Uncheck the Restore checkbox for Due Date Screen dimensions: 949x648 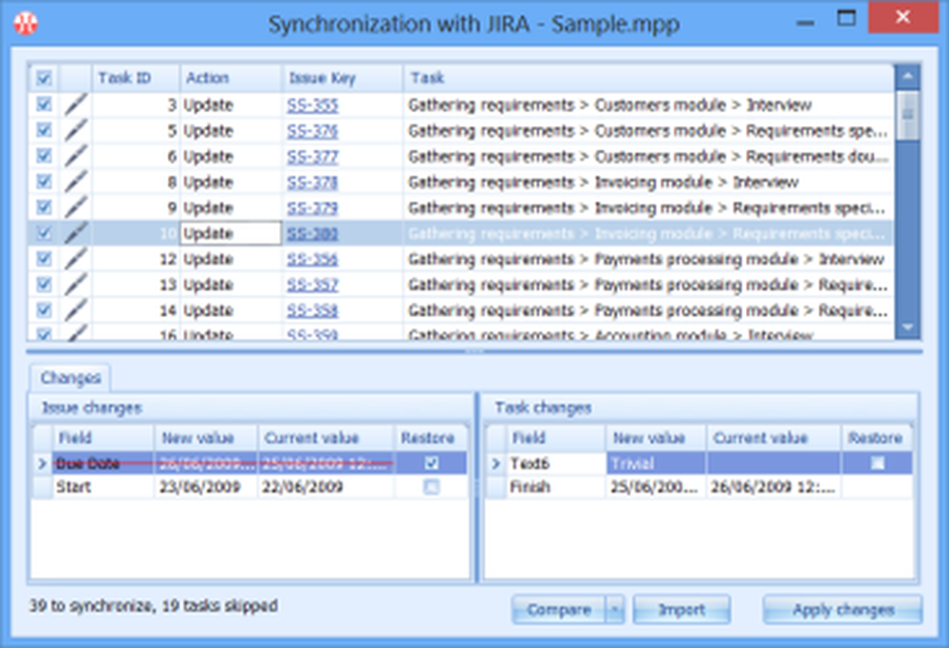tap(432, 463)
